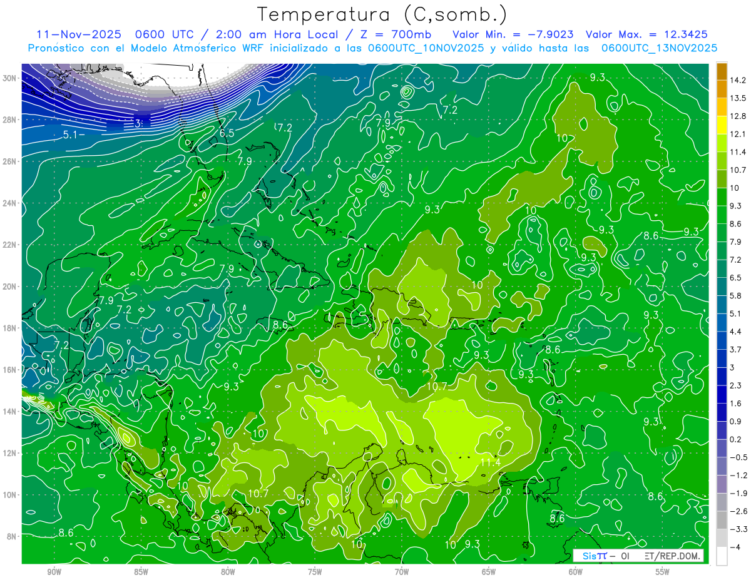Click the '55W' longitude axis label
The image size is (751, 580).
tap(663, 572)
